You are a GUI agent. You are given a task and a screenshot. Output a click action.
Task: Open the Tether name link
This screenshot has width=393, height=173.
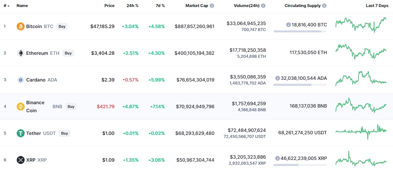[34, 133]
